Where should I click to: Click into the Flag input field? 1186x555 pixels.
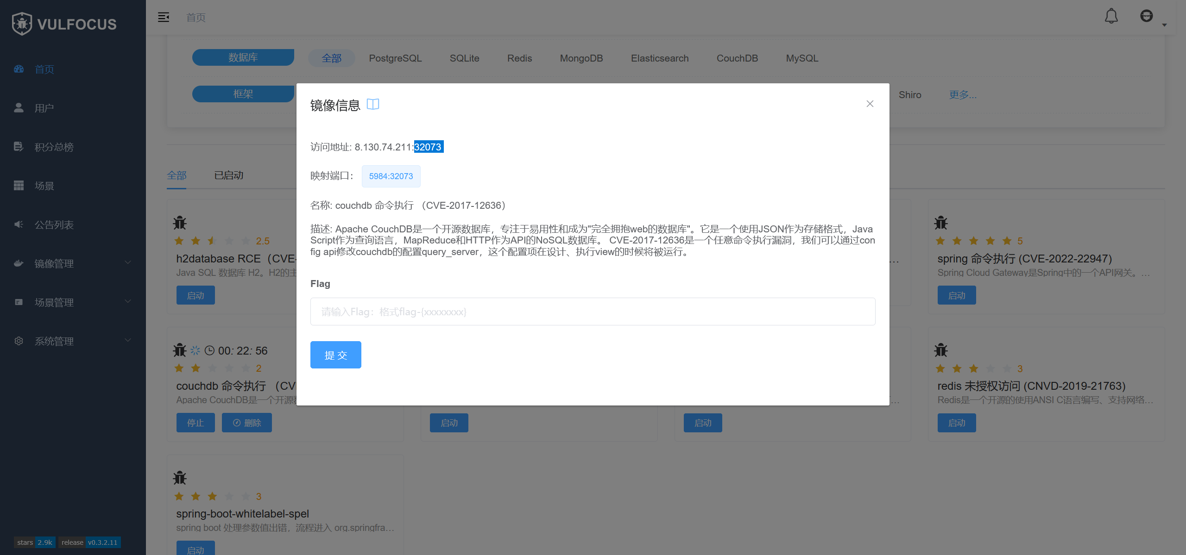593,312
